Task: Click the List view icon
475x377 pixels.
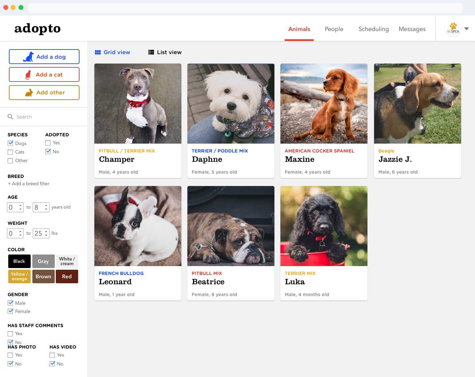Action: point(151,52)
